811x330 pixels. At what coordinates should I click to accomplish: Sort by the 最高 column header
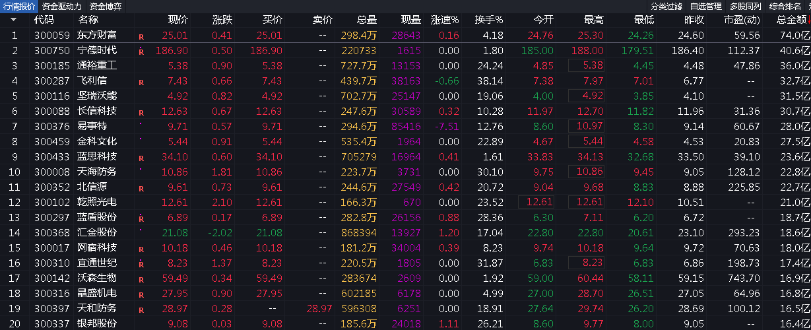pyautogui.click(x=594, y=20)
